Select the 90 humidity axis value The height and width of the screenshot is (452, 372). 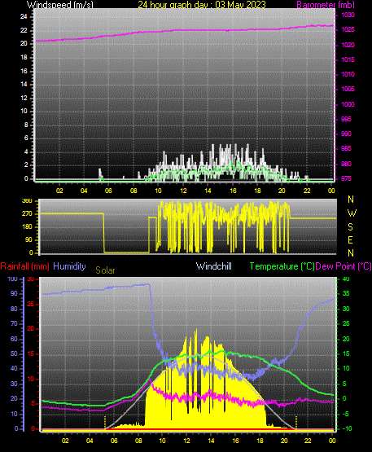(x=14, y=294)
